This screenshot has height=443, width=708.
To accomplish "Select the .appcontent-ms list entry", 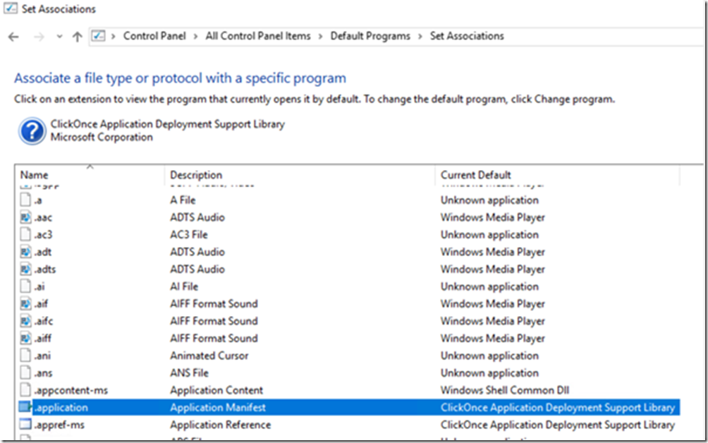I will (x=70, y=390).
